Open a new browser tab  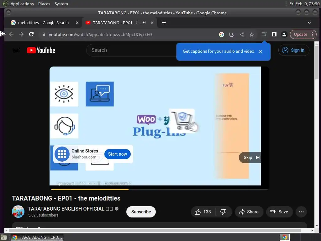(164, 23)
